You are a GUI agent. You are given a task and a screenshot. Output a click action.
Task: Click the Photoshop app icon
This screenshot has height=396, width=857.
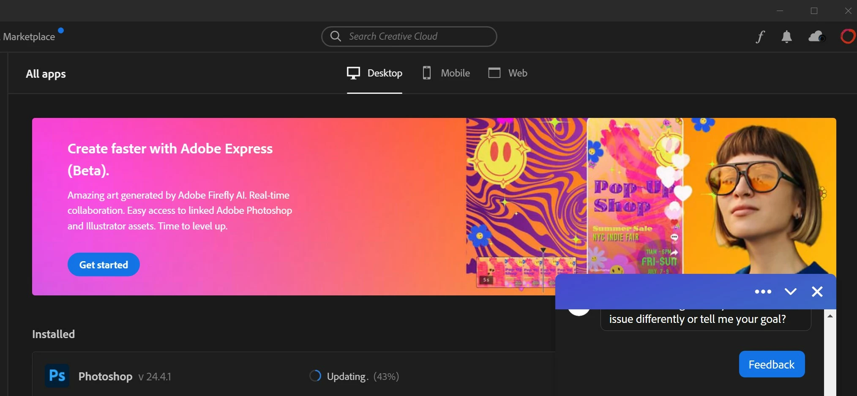[57, 376]
